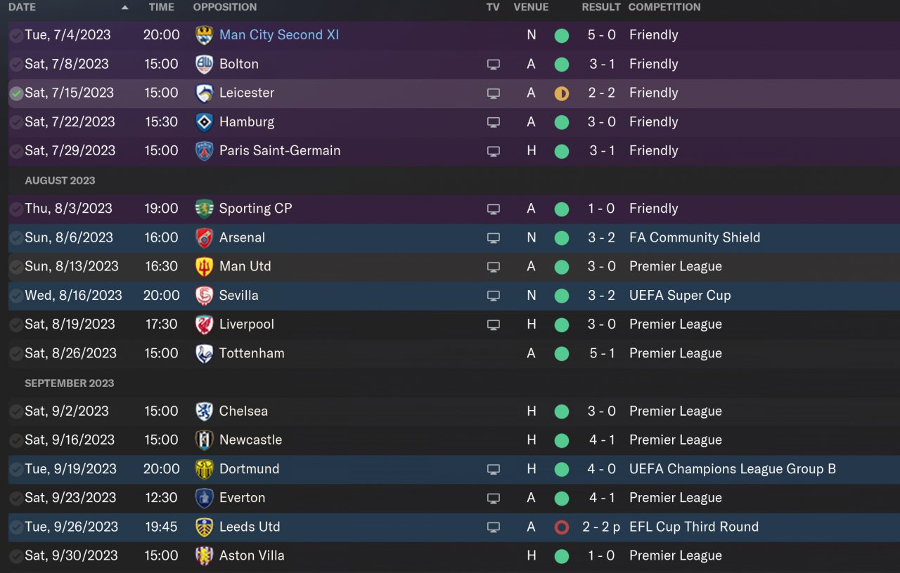
Task: Click the Arsenal club badge
Action: 204,238
